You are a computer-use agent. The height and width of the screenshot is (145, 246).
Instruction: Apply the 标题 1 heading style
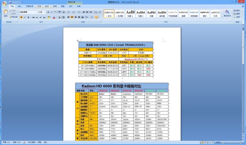pyautogui.click(x=130, y=14)
